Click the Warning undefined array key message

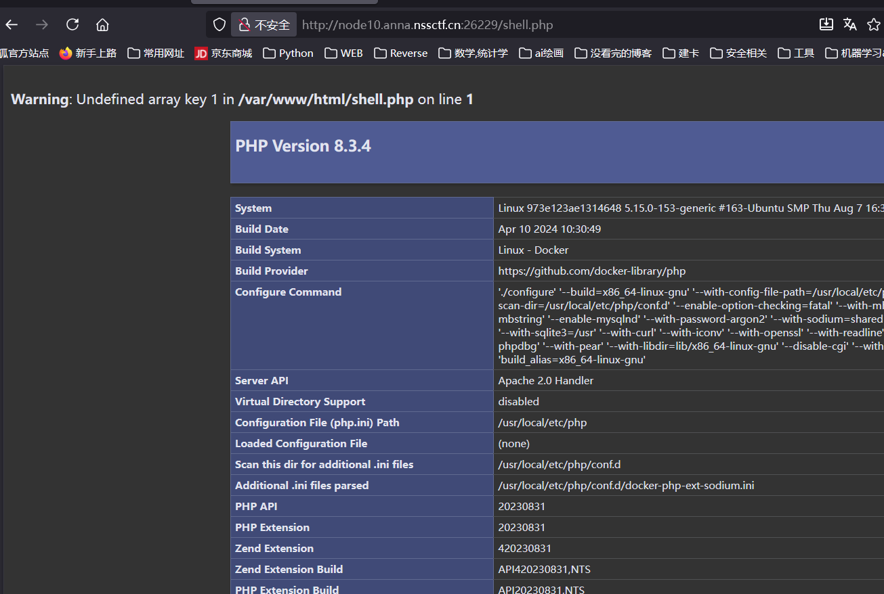243,99
